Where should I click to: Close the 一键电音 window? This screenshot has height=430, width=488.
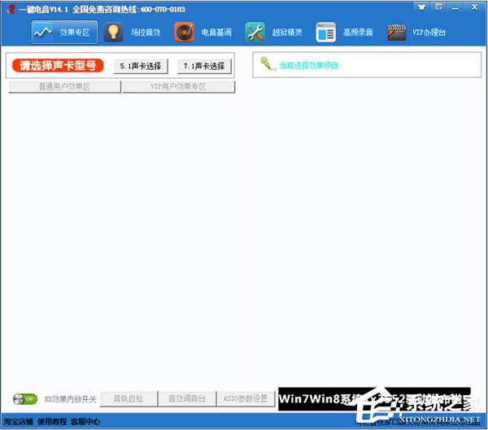click(x=474, y=7)
